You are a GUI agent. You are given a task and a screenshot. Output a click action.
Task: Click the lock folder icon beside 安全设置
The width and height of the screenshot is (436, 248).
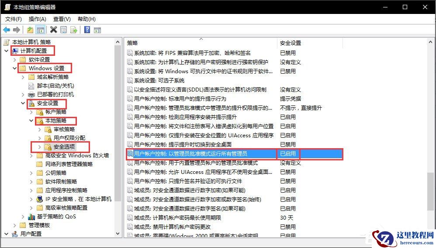(x=31, y=103)
